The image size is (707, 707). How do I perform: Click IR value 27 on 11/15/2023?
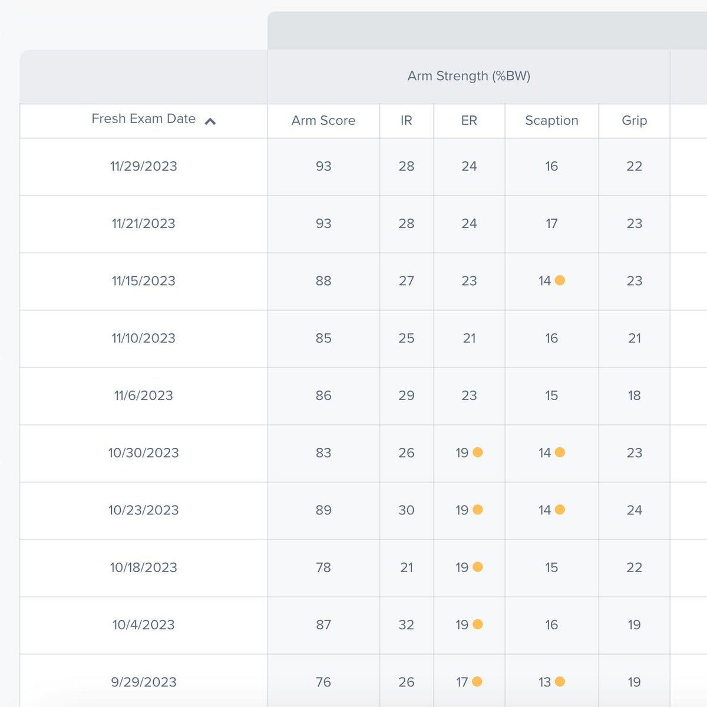point(407,281)
